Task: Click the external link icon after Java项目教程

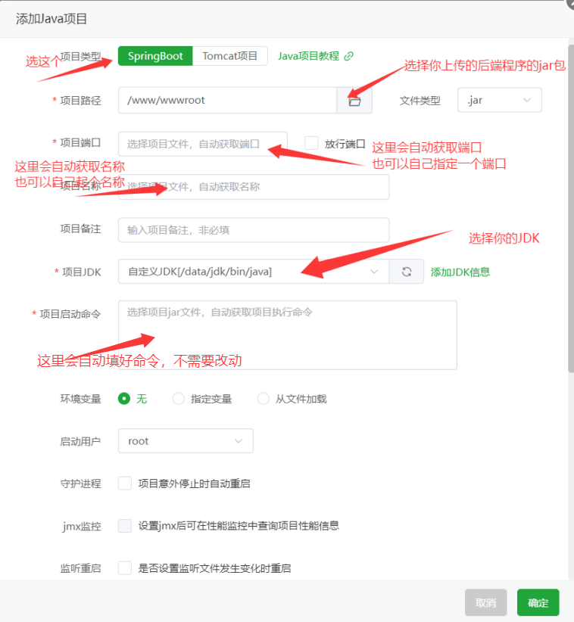Action: (x=348, y=56)
